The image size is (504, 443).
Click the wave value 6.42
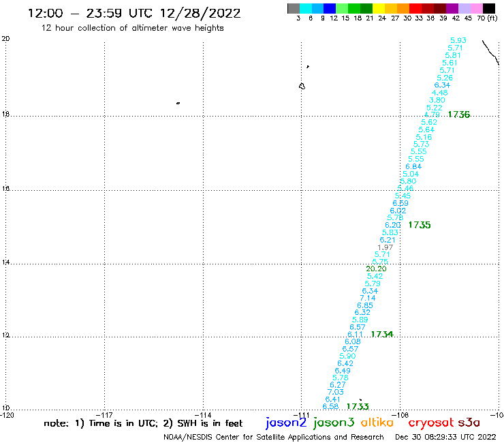click(345, 363)
